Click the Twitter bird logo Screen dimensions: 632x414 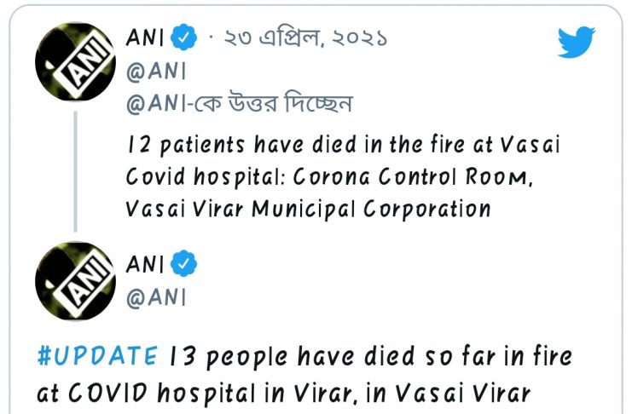[576, 41]
